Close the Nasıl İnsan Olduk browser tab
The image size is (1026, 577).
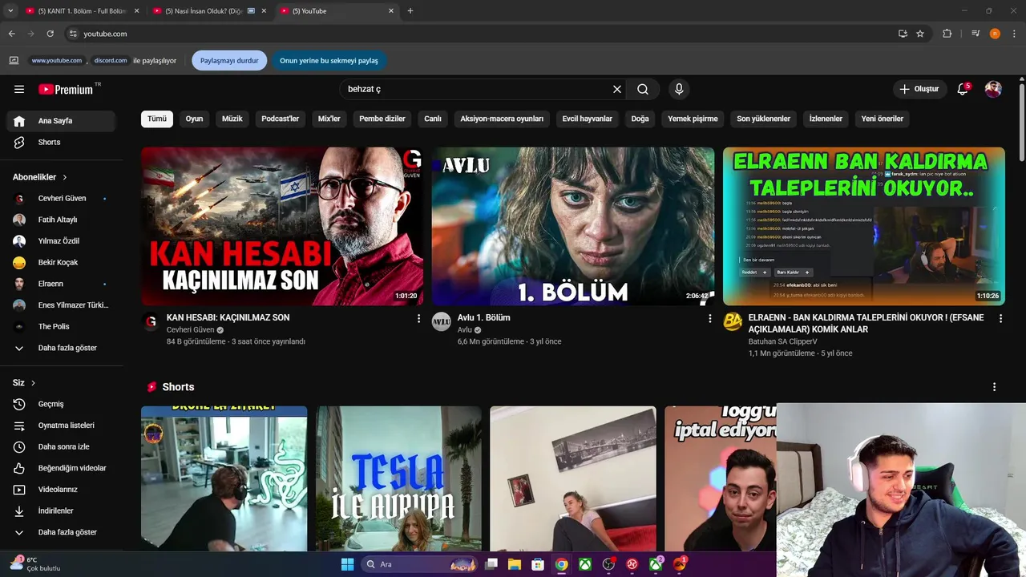[264, 11]
